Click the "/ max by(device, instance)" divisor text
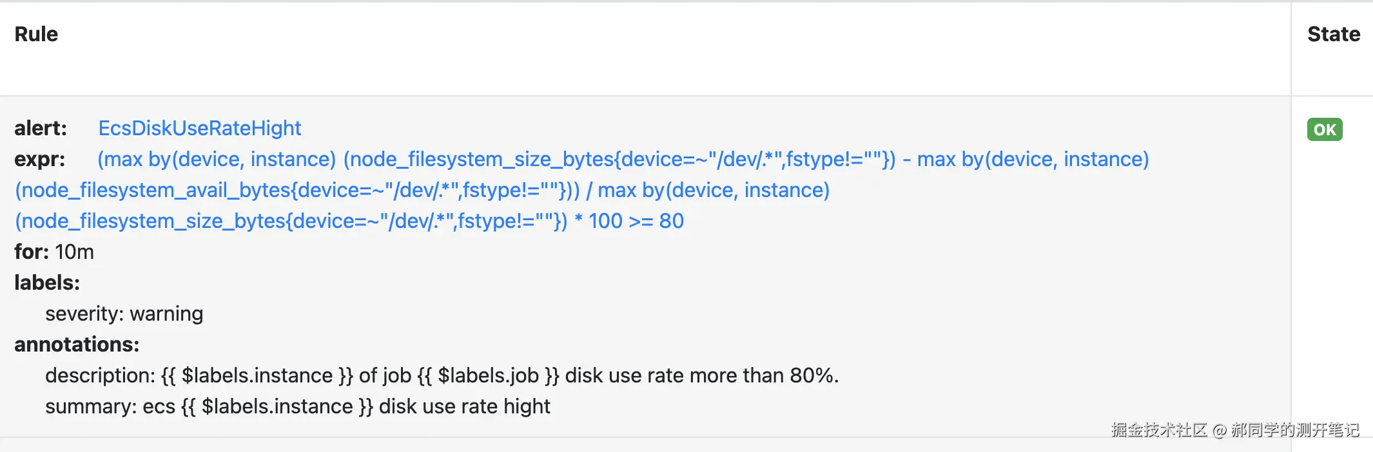 pos(707,190)
